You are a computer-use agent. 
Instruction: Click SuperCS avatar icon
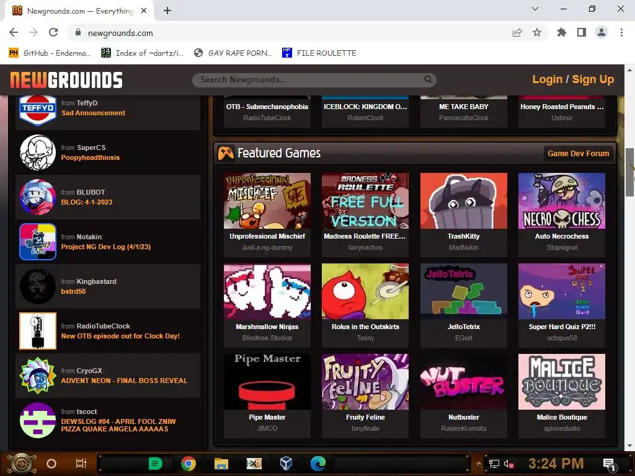[x=38, y=152]
